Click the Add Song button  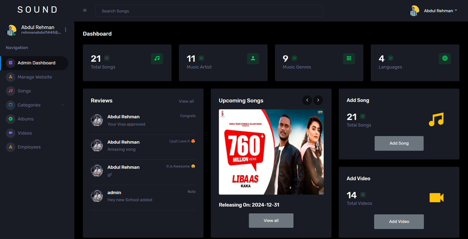[399, 144]
